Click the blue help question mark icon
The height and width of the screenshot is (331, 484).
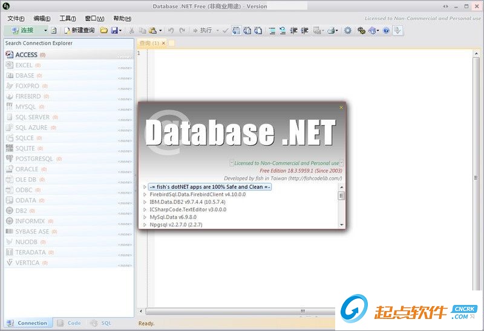tap(386, 30)
